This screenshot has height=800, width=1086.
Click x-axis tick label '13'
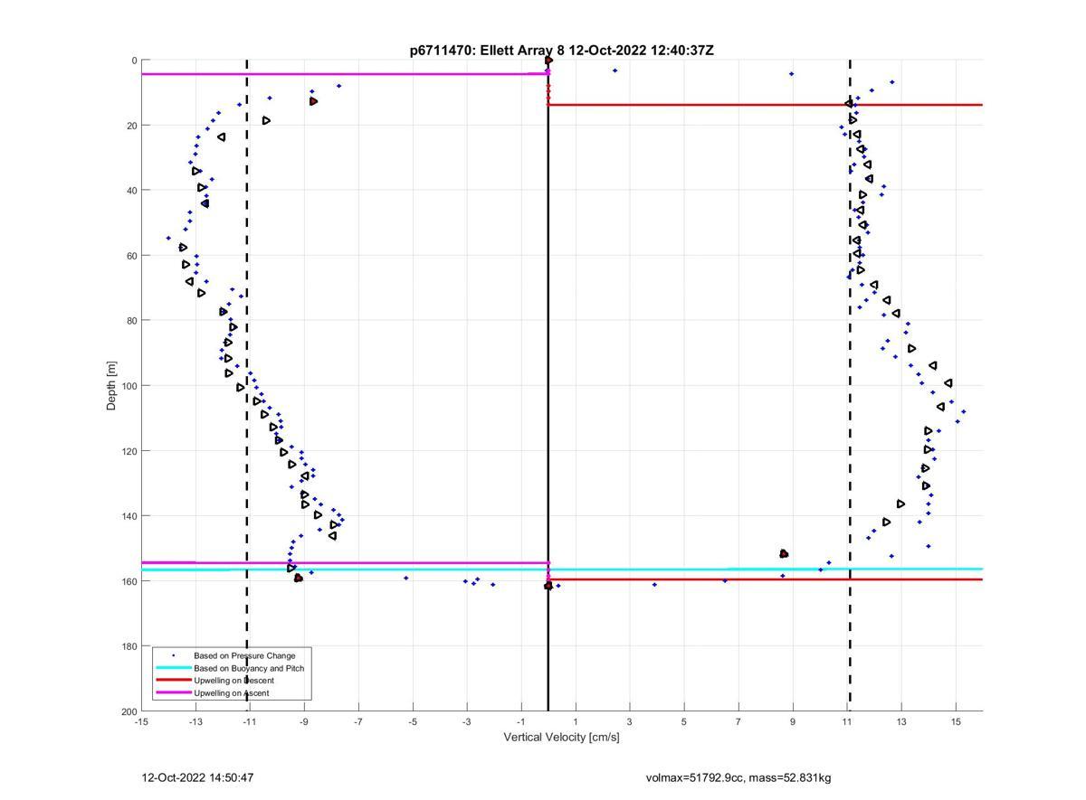pos(901,721)
